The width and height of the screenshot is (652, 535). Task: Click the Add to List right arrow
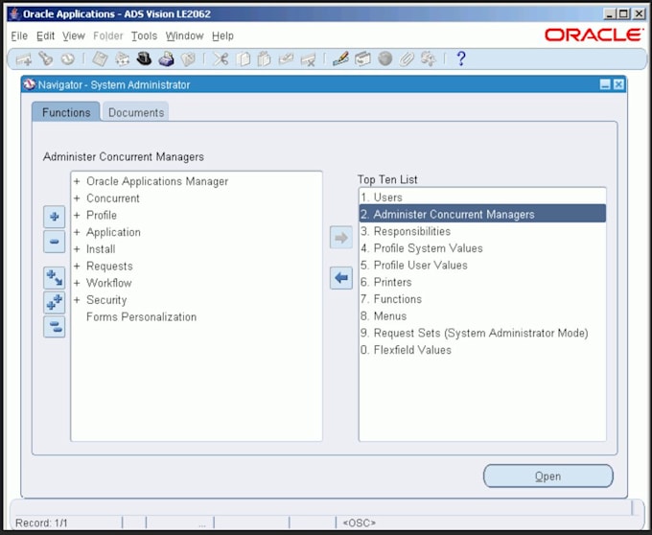coord(341,238)
